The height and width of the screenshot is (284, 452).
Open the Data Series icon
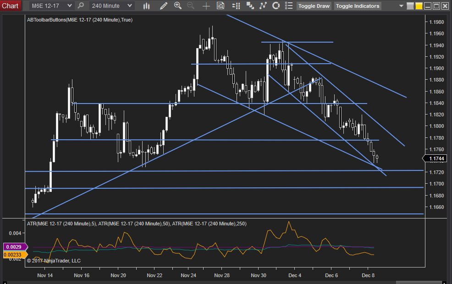pos(250,6)
